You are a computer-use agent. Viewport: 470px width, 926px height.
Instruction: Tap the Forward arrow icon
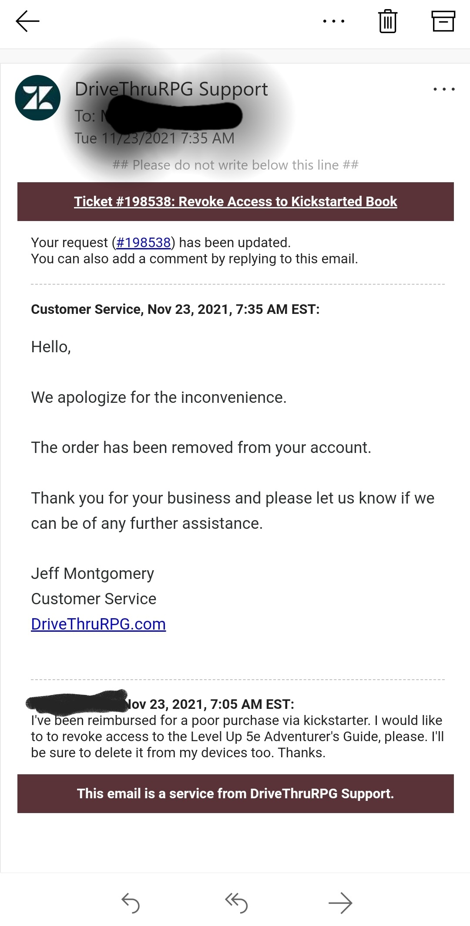point(340,902)
